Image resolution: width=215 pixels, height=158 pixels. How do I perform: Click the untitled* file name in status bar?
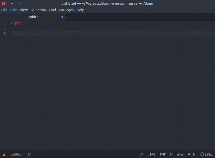(17, 155)
